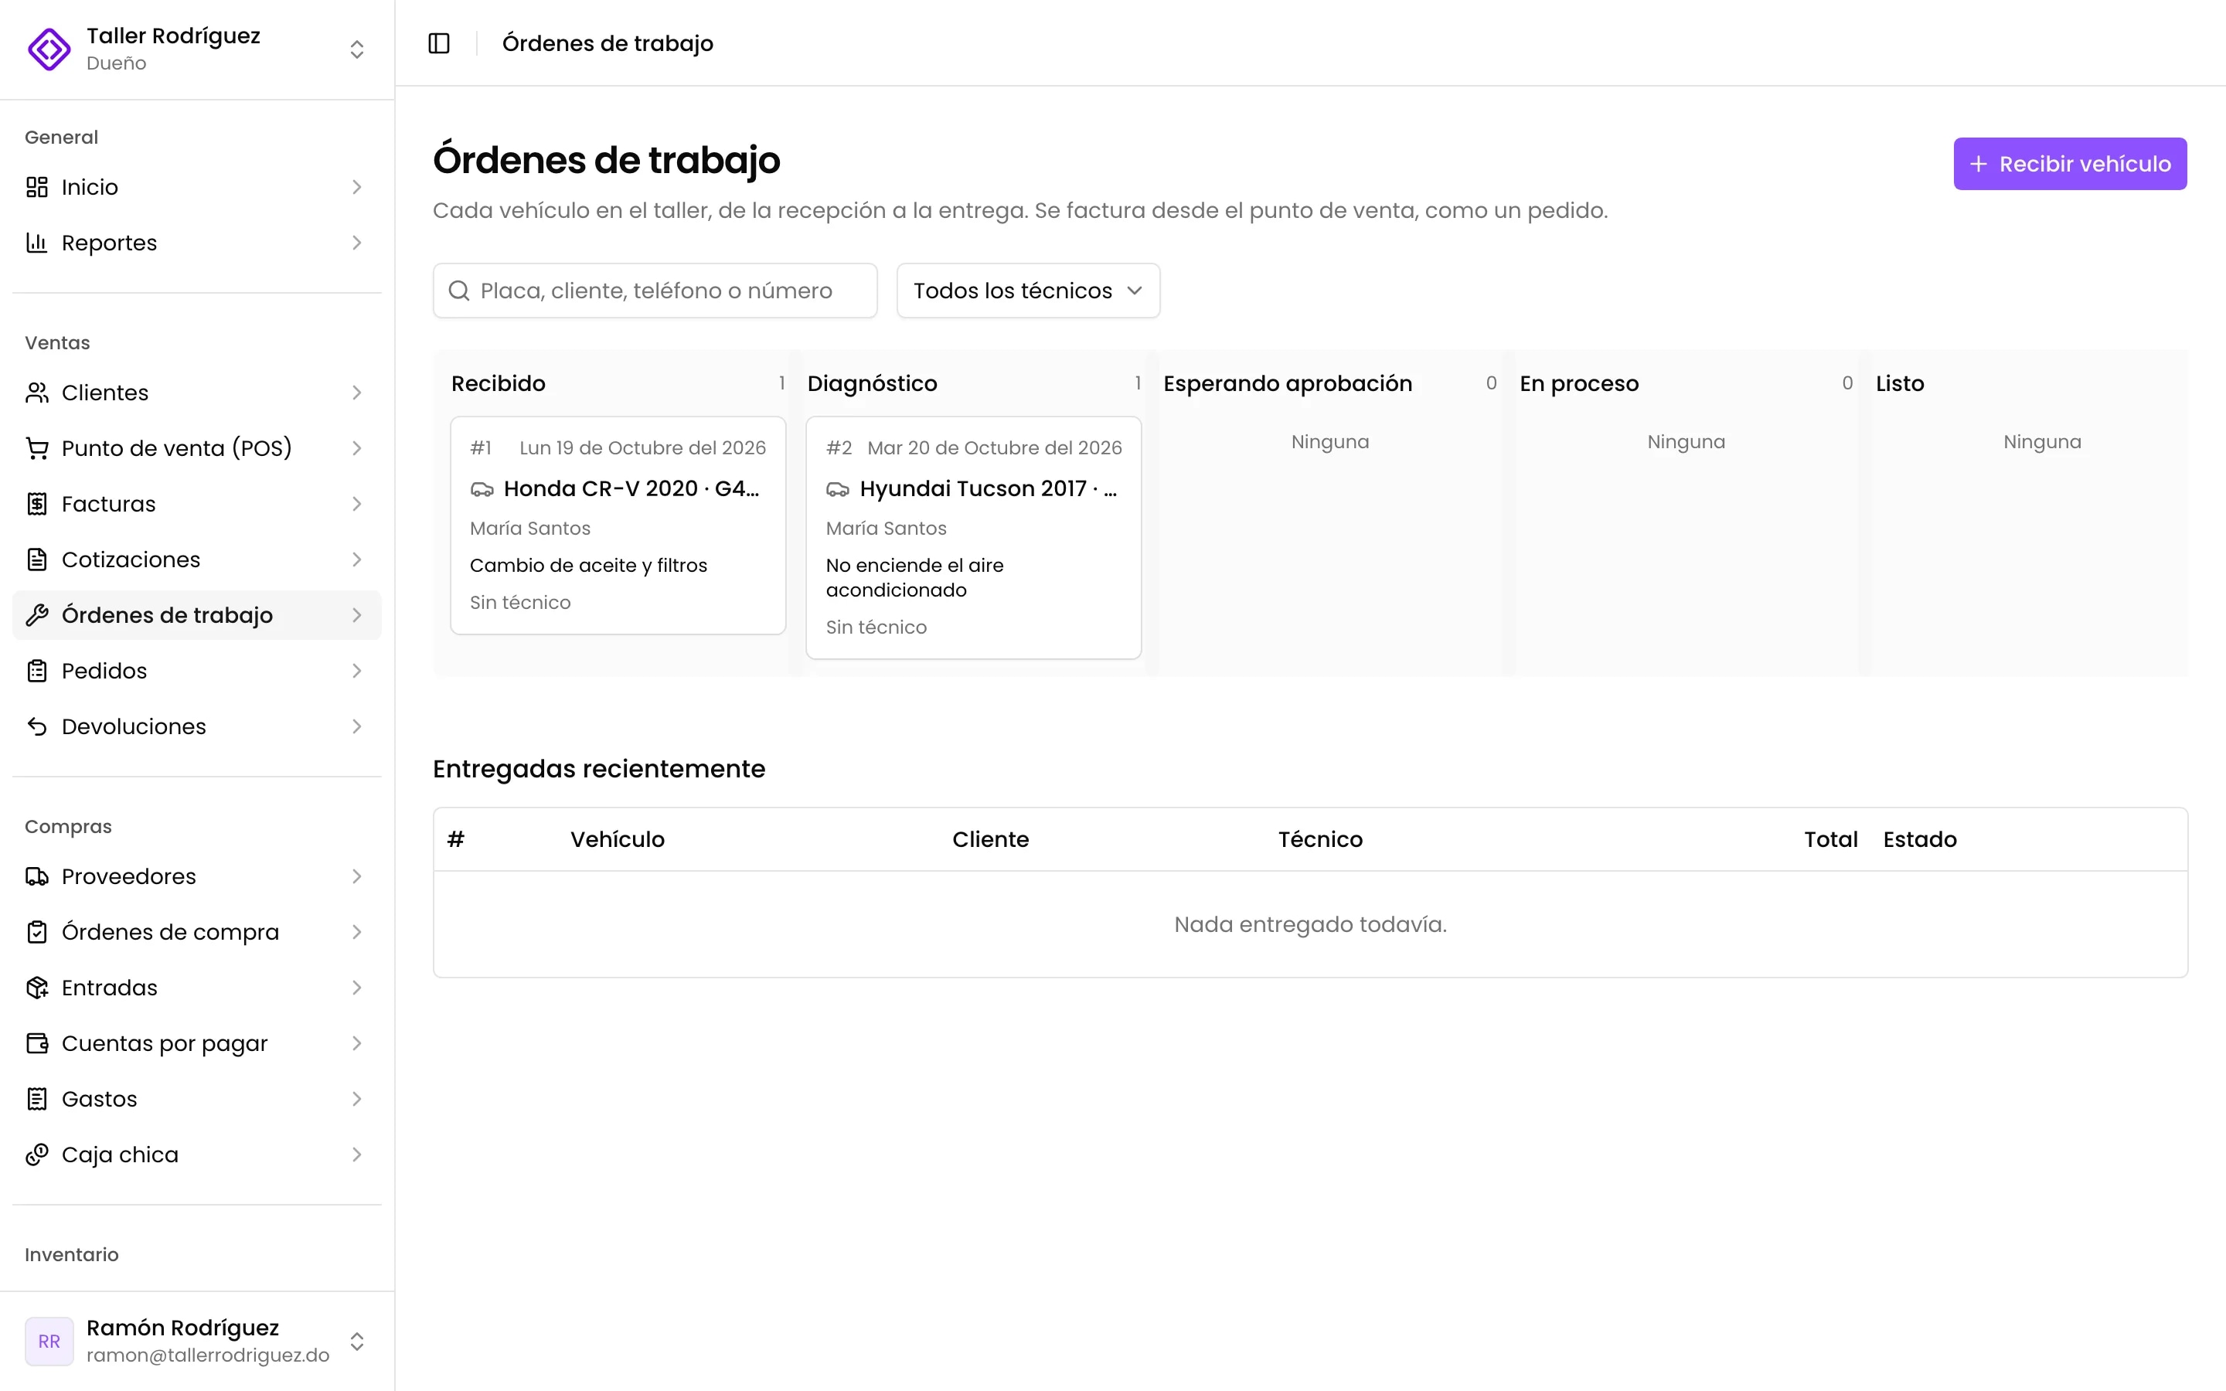2226x1391 pixels.
Task: Click the 'Nada entregado todavía.' message
Action: (x=1310, y=924)
